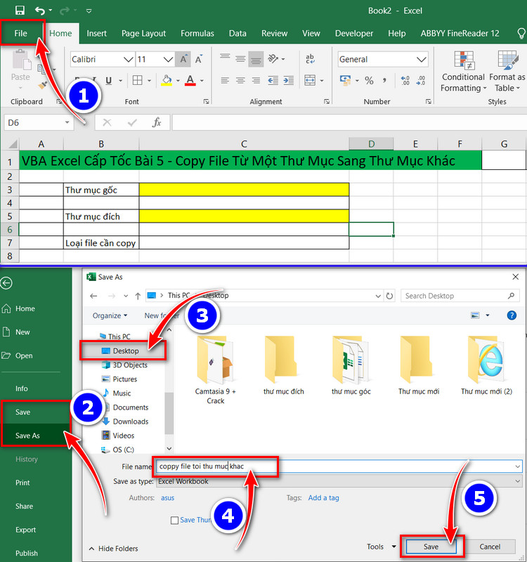Open the Organize menu

110,315
